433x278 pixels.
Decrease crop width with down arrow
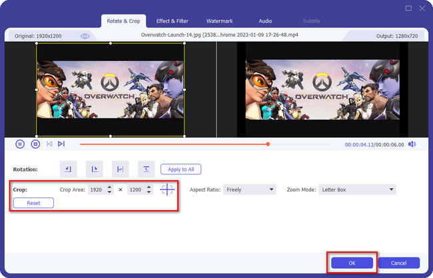(109, 192)
